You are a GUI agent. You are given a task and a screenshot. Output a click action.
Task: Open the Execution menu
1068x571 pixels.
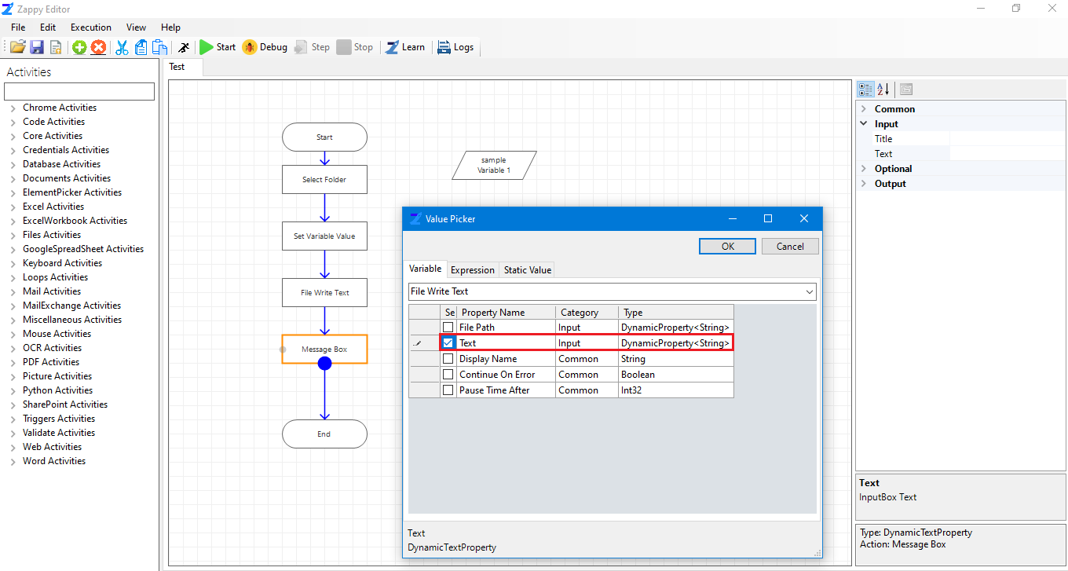click(91, 27)
